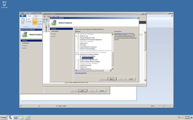Open the Recycle Bin desktop icon
This screenshot has height=120, width=193.
4,4
